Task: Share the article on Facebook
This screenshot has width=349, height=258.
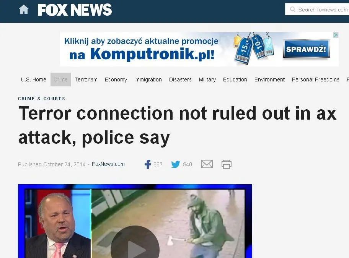Action: (148, 164)
